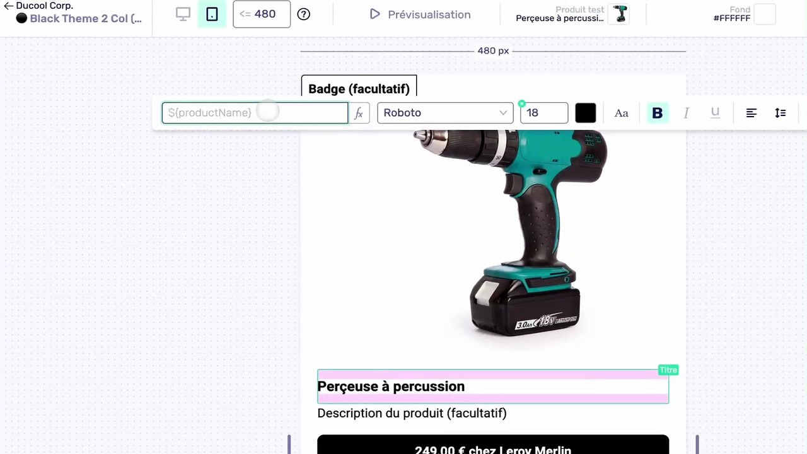Open the black text color swatch
Image resolution: width=807 pixels, height=454 pixels.
[585, 113]
